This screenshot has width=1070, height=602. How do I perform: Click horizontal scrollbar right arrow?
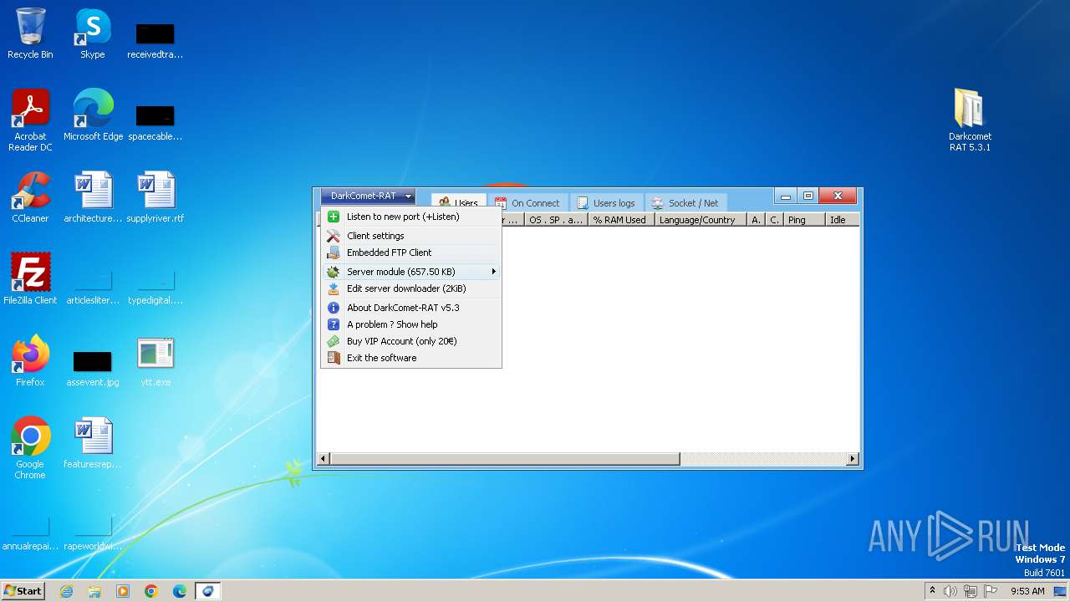[853, 459]
